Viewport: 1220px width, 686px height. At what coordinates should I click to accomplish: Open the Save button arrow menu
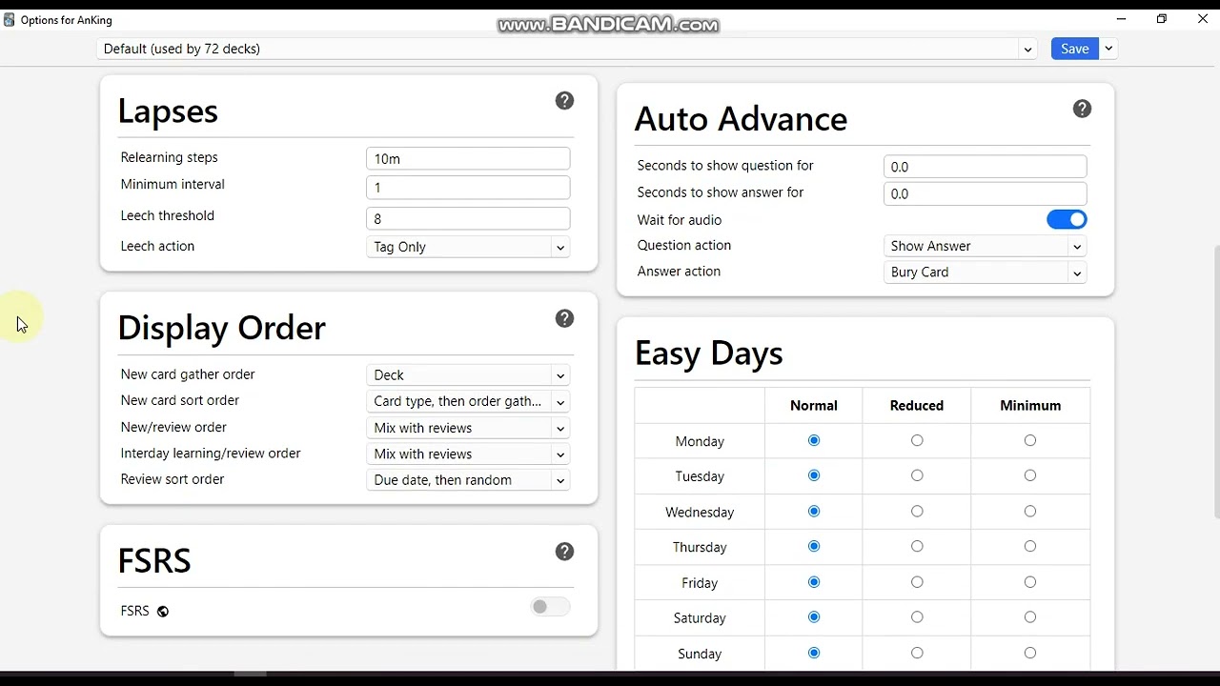pyautogui.click(x=1108, y=49)
